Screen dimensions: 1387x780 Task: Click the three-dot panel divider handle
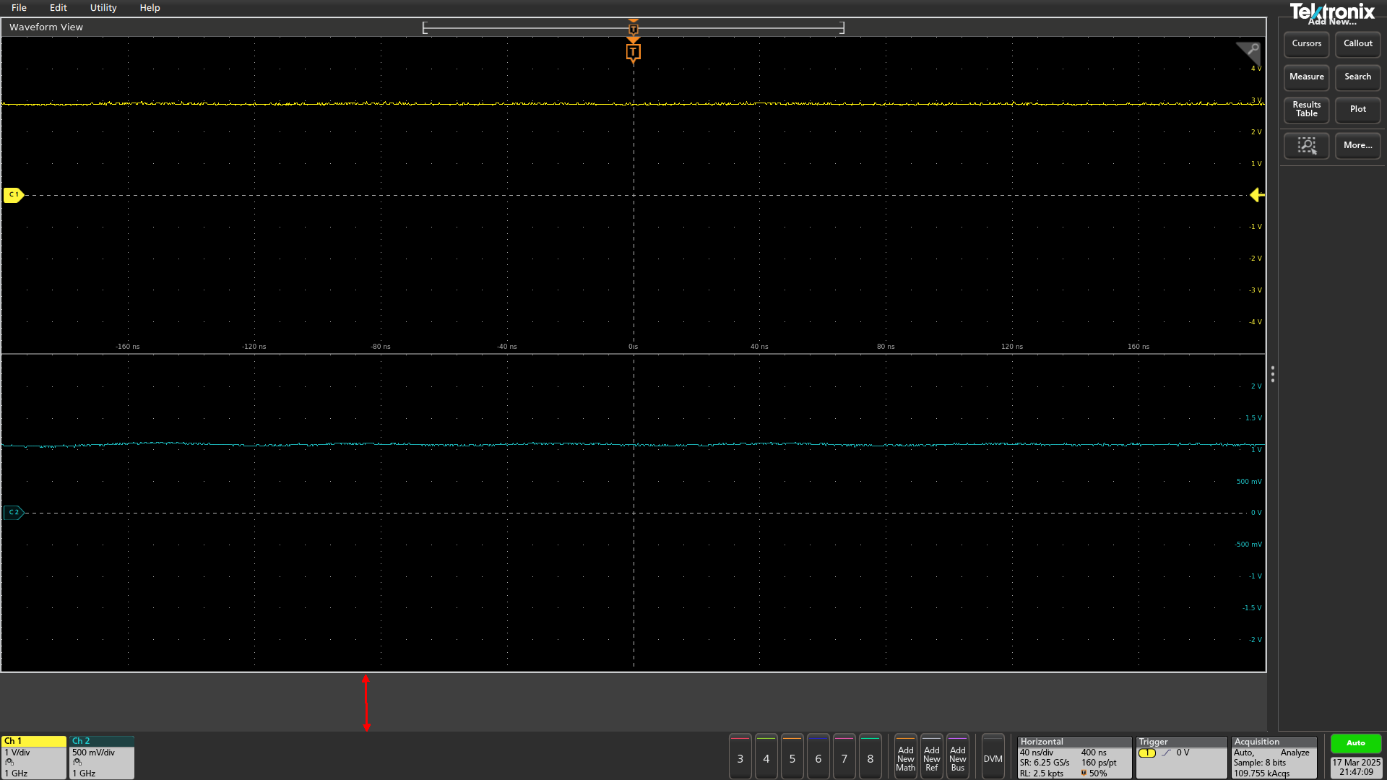(x=1272, y=374)
